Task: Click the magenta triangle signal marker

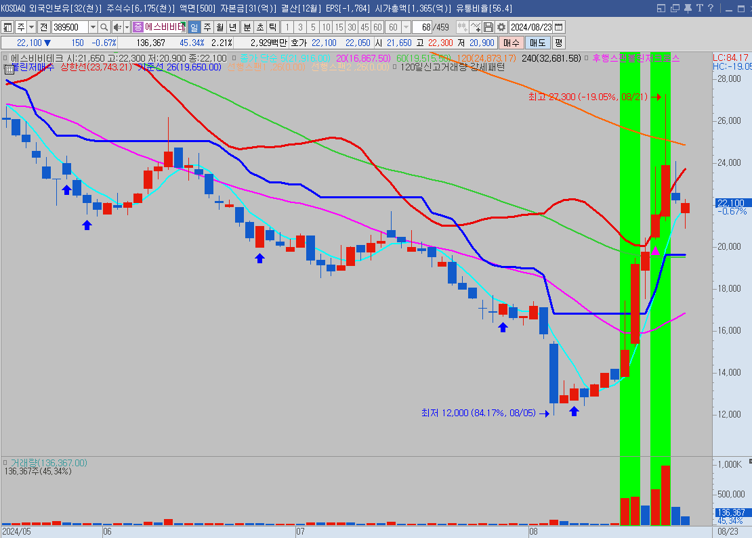Action: click(655, 250)
